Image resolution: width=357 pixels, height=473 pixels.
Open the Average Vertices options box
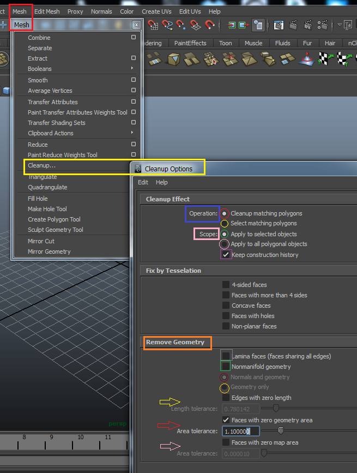pyautogui.click(x=134, y=90)
